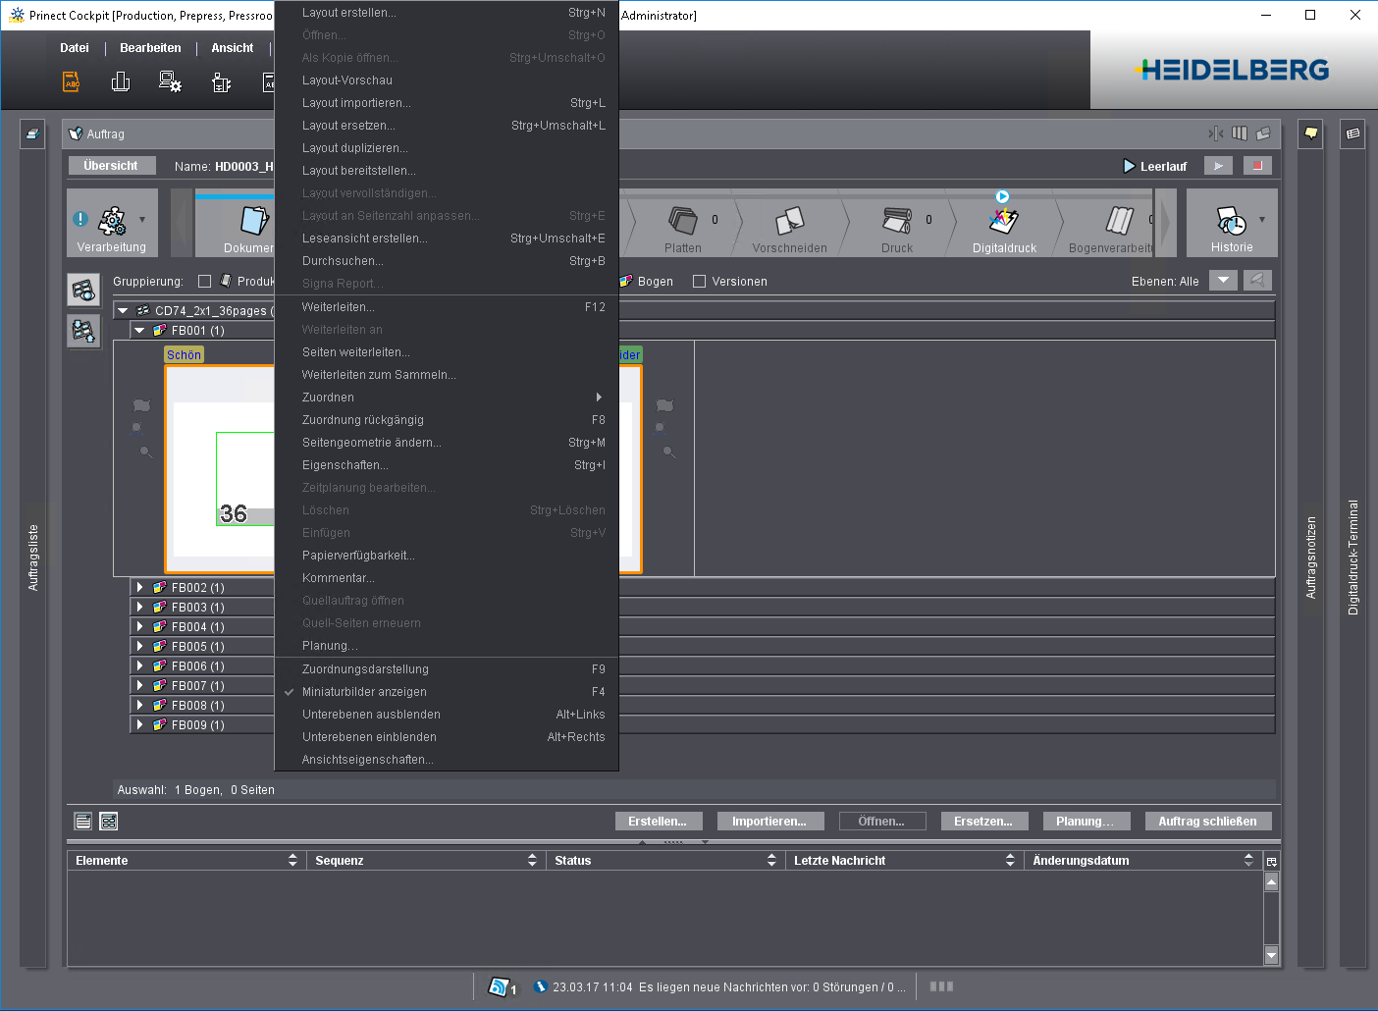Click the Auftrag schließen button
The width and height of the screenshot is (1378, 1011).
point(1208,822)
